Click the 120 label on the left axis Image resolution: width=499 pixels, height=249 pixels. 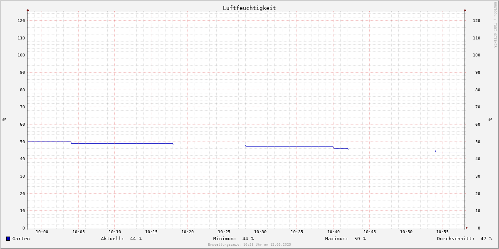[x=21, y=21]
